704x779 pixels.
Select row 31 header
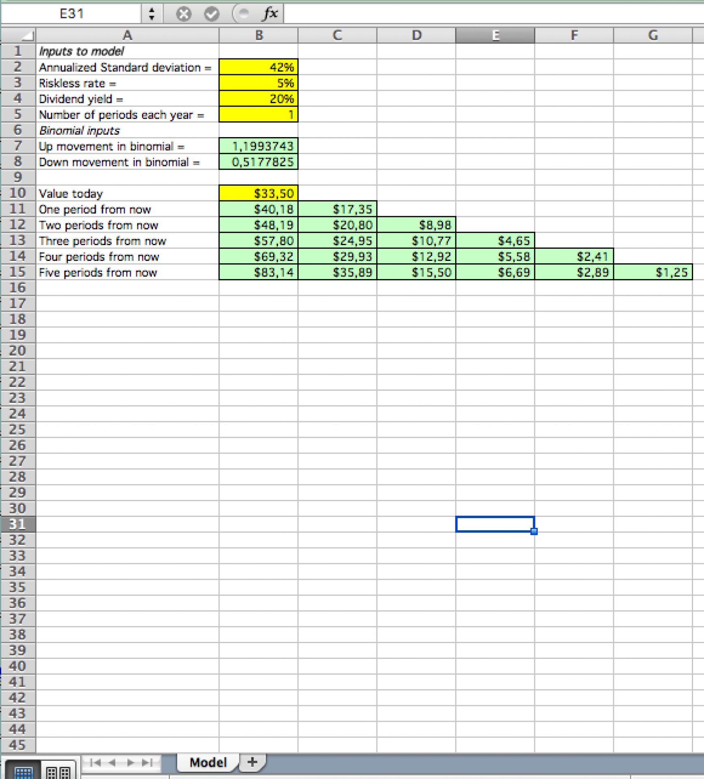pyautogui.click(x=18, y=524)
